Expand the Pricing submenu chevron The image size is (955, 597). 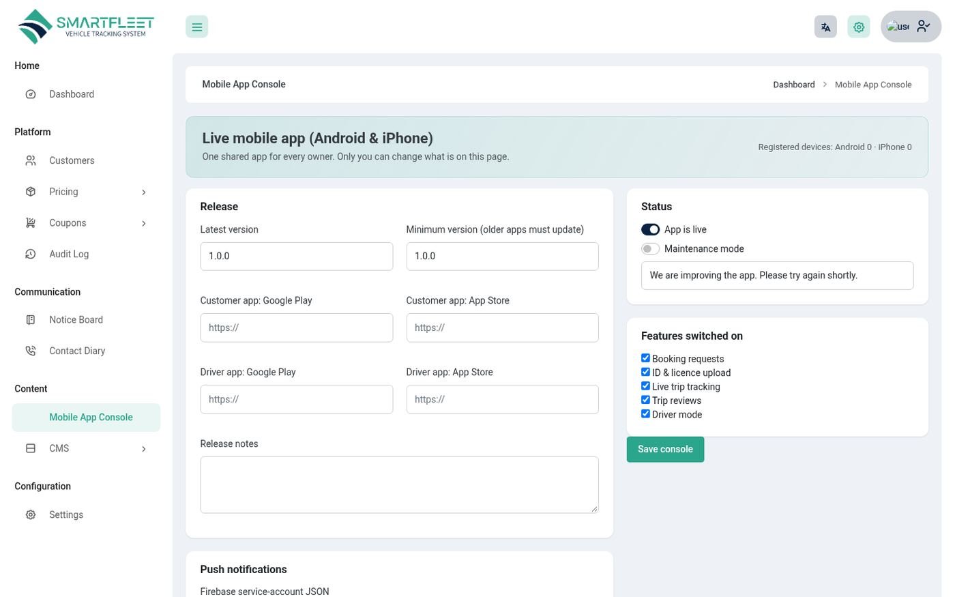pos(143,192)
